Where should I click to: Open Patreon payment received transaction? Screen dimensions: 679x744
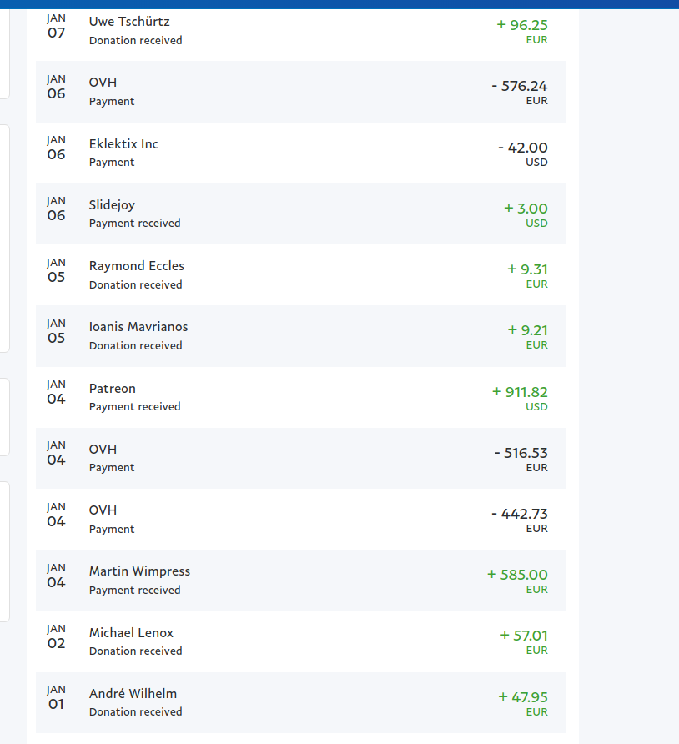point(301,398)
